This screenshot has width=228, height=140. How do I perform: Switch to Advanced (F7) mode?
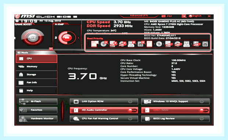point(139,15)
